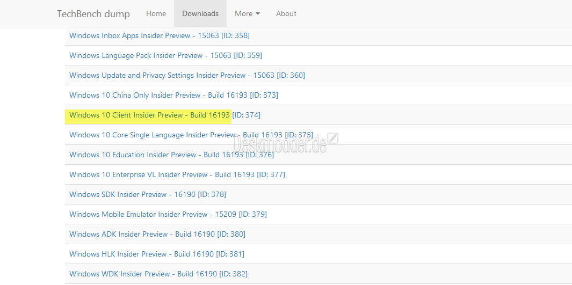Open Windows WDK Insider Preview Build 16190

pos(158,274)
